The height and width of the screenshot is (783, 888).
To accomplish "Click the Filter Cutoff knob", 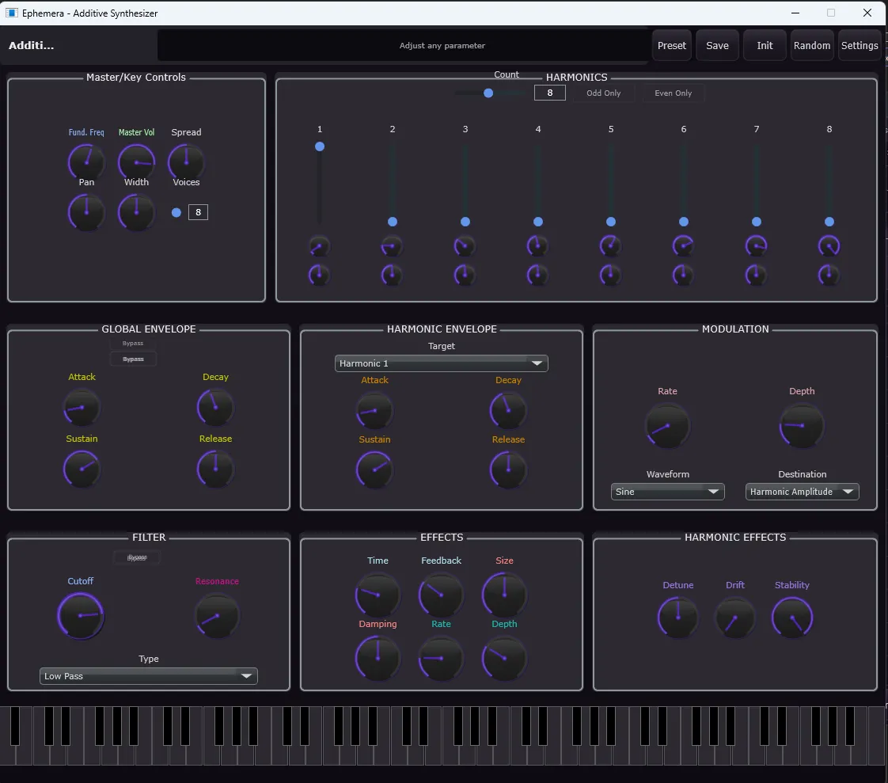I will pyautogui.click(x=81, y=616).
